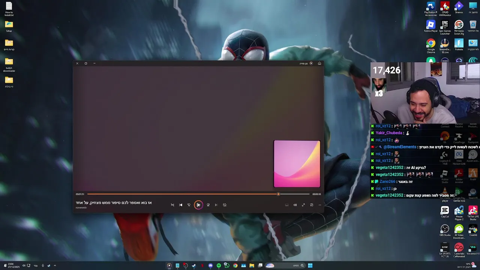480x270 pixels.
Task: Open Fortnite desktop shortcut
Action: pos(459,45)
